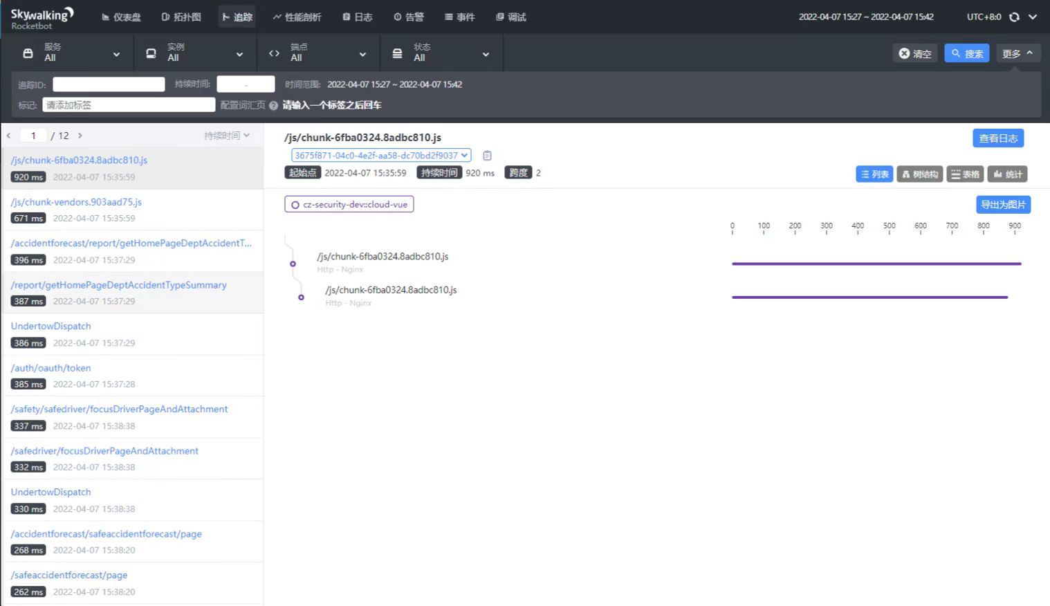
Task: Open the 日志 log page
Action: (x=358, y=17)
